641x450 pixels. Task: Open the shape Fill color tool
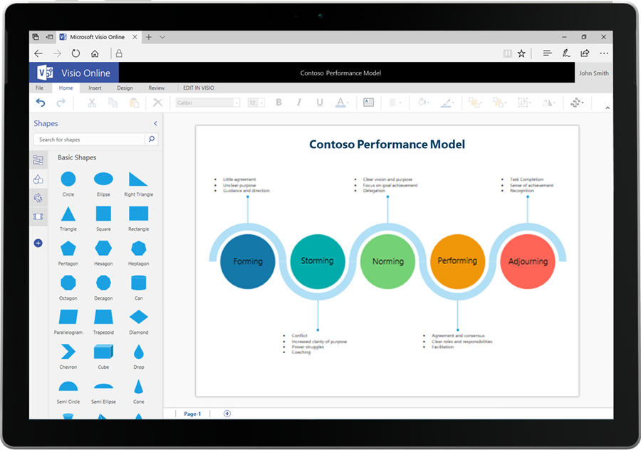click(423, 103)
